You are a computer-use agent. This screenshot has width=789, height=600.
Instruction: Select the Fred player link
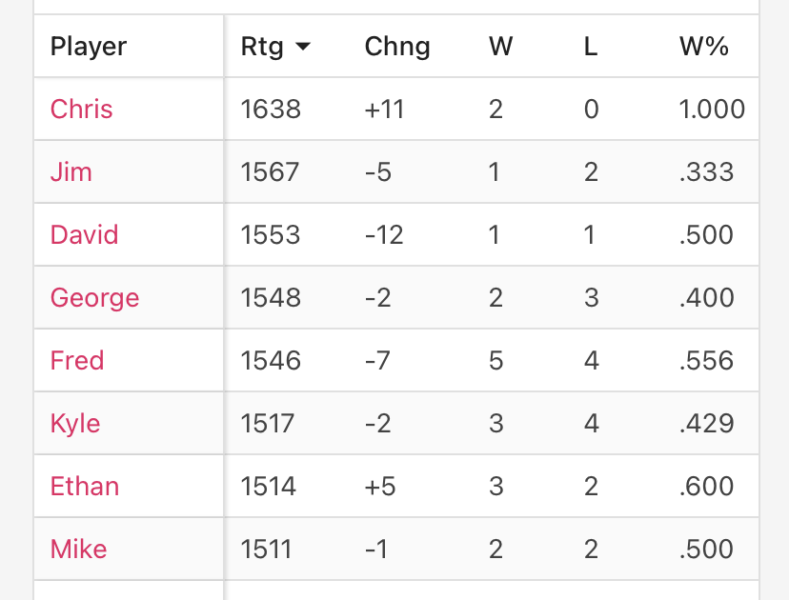point(77,361)
